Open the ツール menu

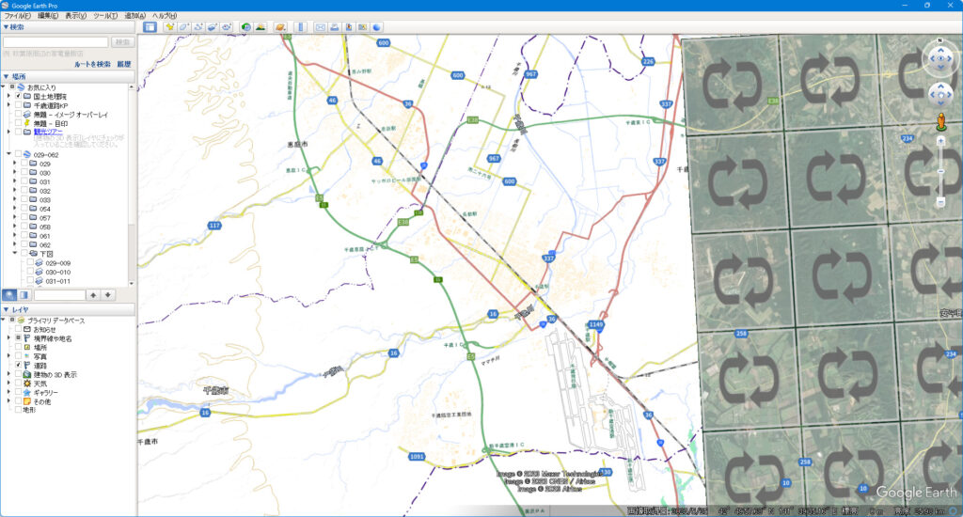[105, 16]
